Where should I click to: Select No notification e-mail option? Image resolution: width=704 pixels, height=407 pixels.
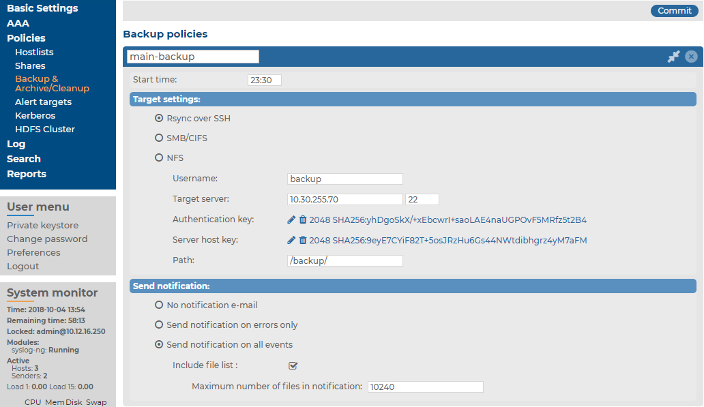pyautogui.click(x=159, y=305)
